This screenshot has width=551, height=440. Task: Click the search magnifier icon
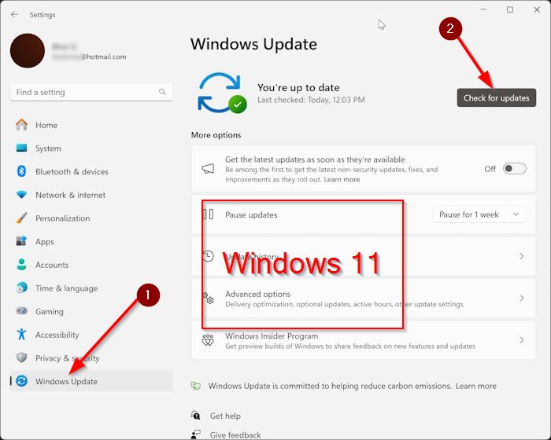click(162, 92)
